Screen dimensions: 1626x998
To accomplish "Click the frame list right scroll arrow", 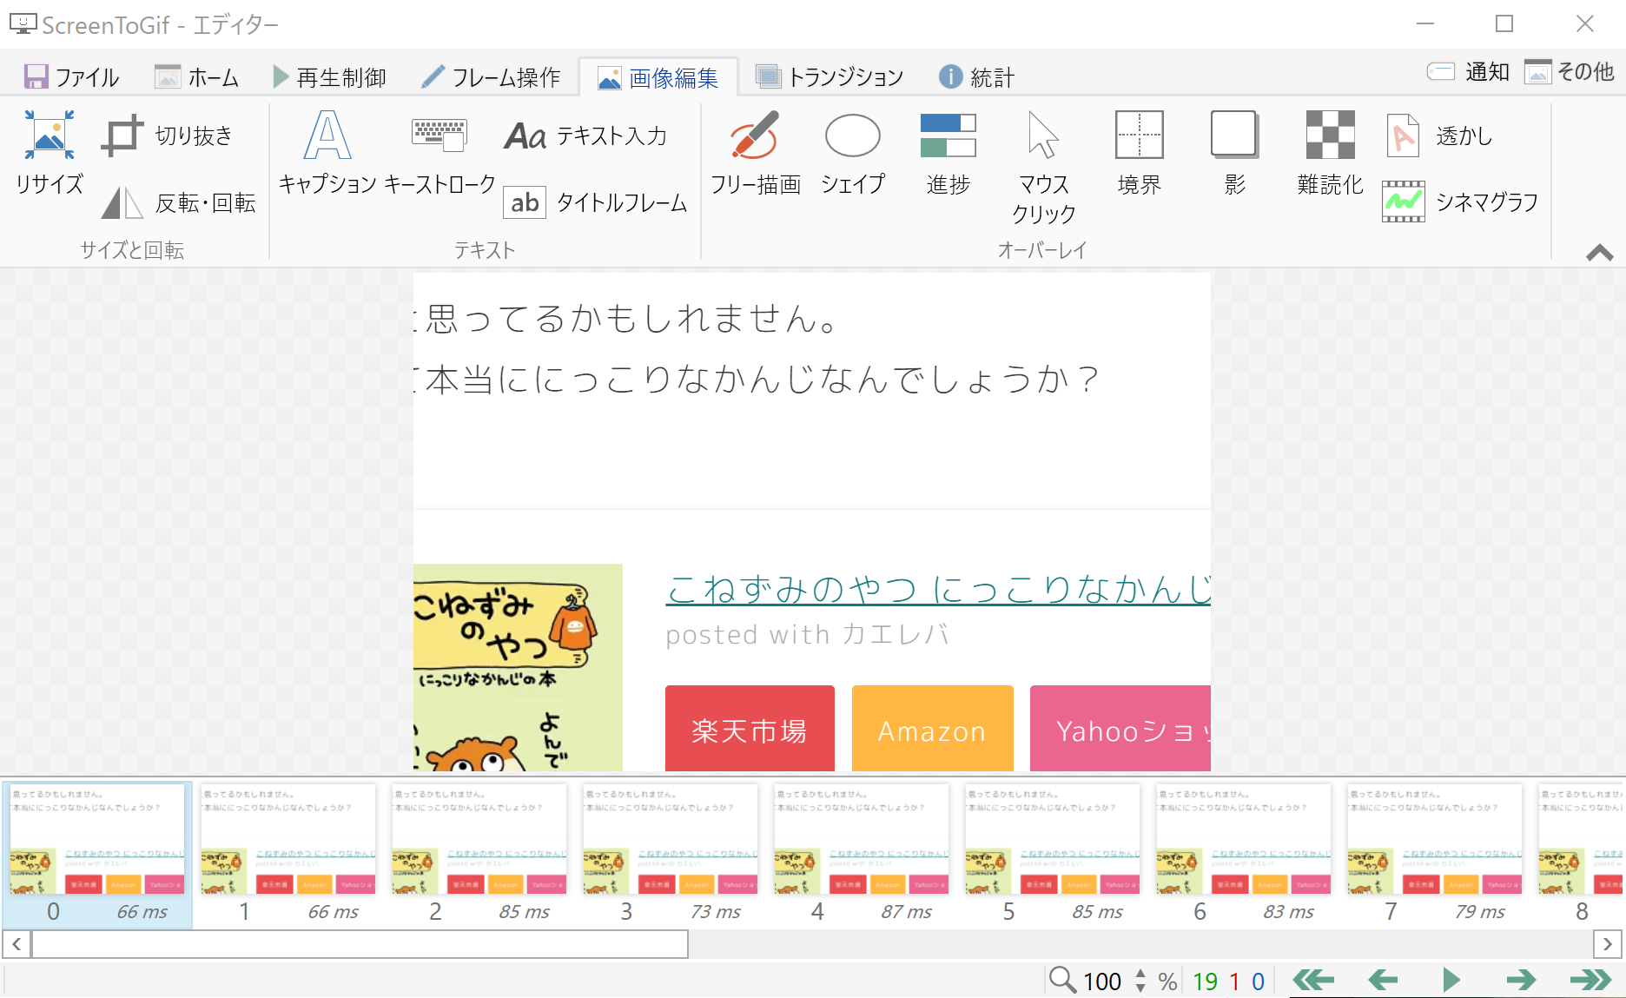I will [1608, 944].
